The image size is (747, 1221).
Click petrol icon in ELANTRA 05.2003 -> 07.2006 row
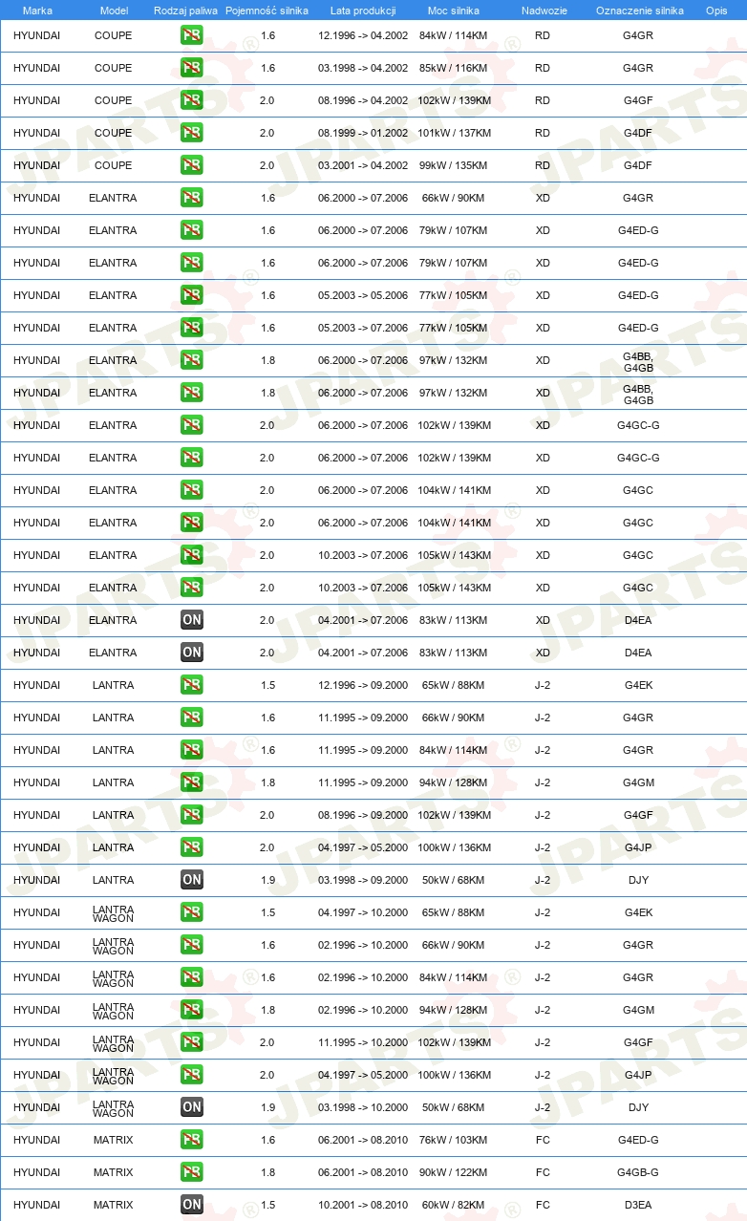[x=191, y=328]
